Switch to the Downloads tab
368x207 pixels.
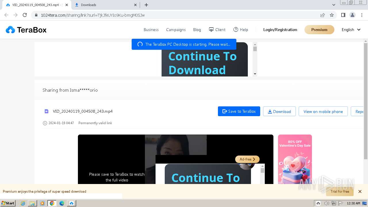105,5
